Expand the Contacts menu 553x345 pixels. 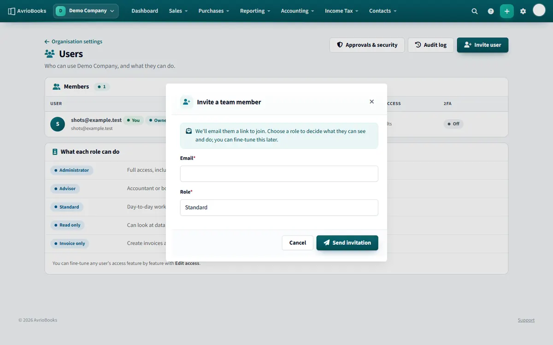click(383, 11)
